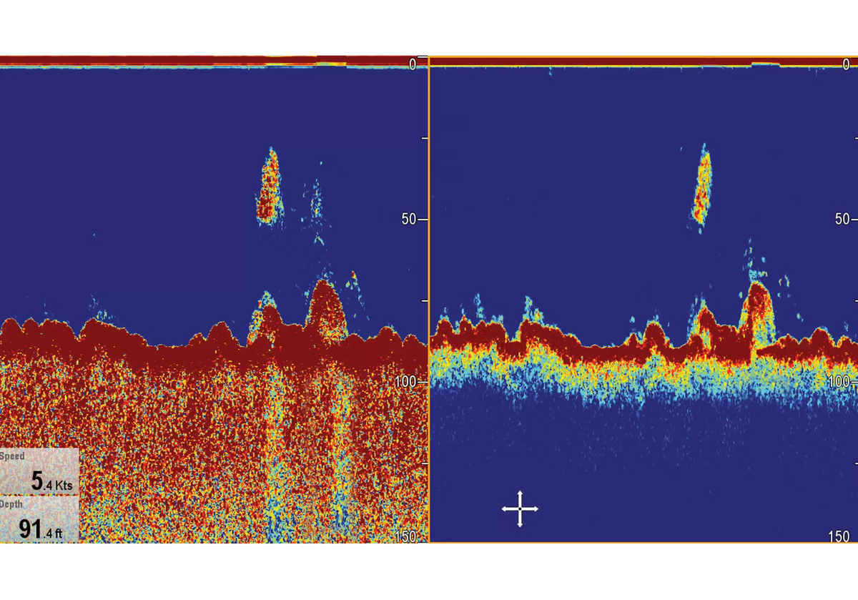
Task: Tap the large red fish school echo in left sonar view
Action: pyautogui.click(x=269, y=187)
